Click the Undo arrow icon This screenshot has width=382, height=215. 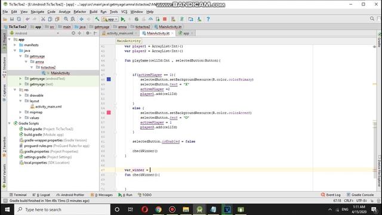[x=27, y=19]
